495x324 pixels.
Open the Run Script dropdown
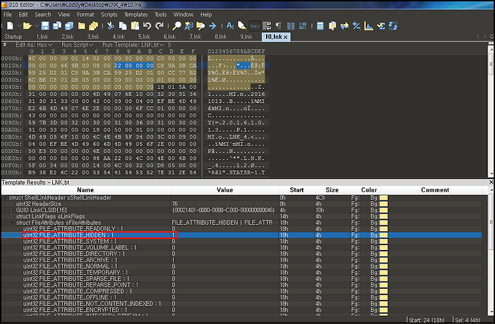[x=77, y=45]
